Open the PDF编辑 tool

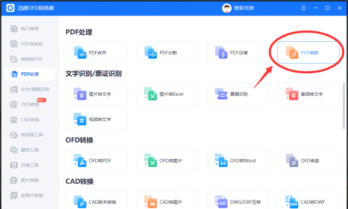point(308,52)
